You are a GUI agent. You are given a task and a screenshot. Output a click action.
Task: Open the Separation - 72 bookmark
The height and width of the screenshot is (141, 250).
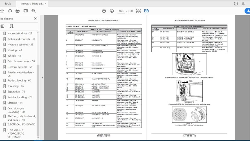16,92
